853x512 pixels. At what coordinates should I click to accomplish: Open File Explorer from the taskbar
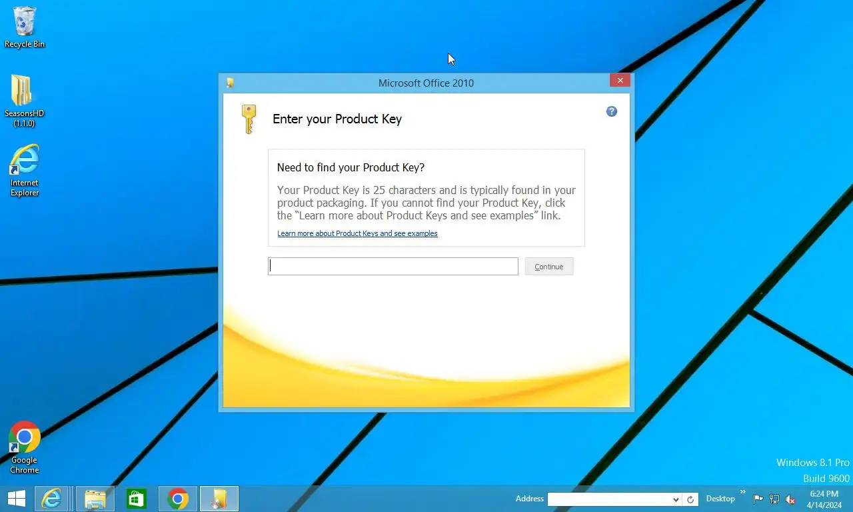click(x=95, y=499)
